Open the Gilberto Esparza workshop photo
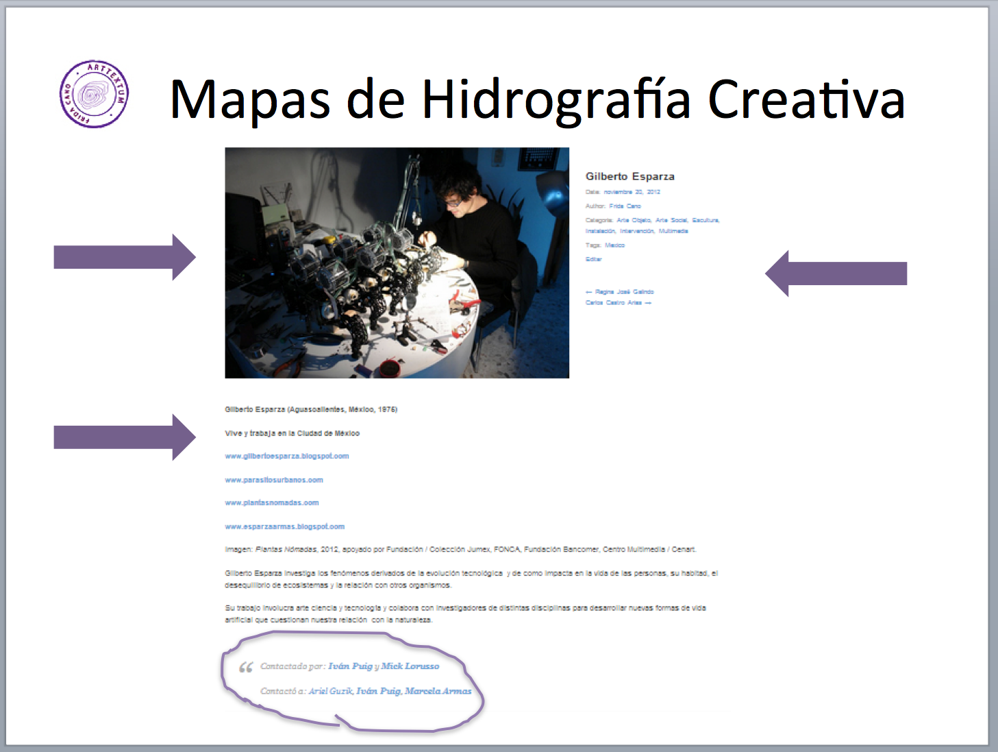 pyautogui.click(x=397, y=263)
